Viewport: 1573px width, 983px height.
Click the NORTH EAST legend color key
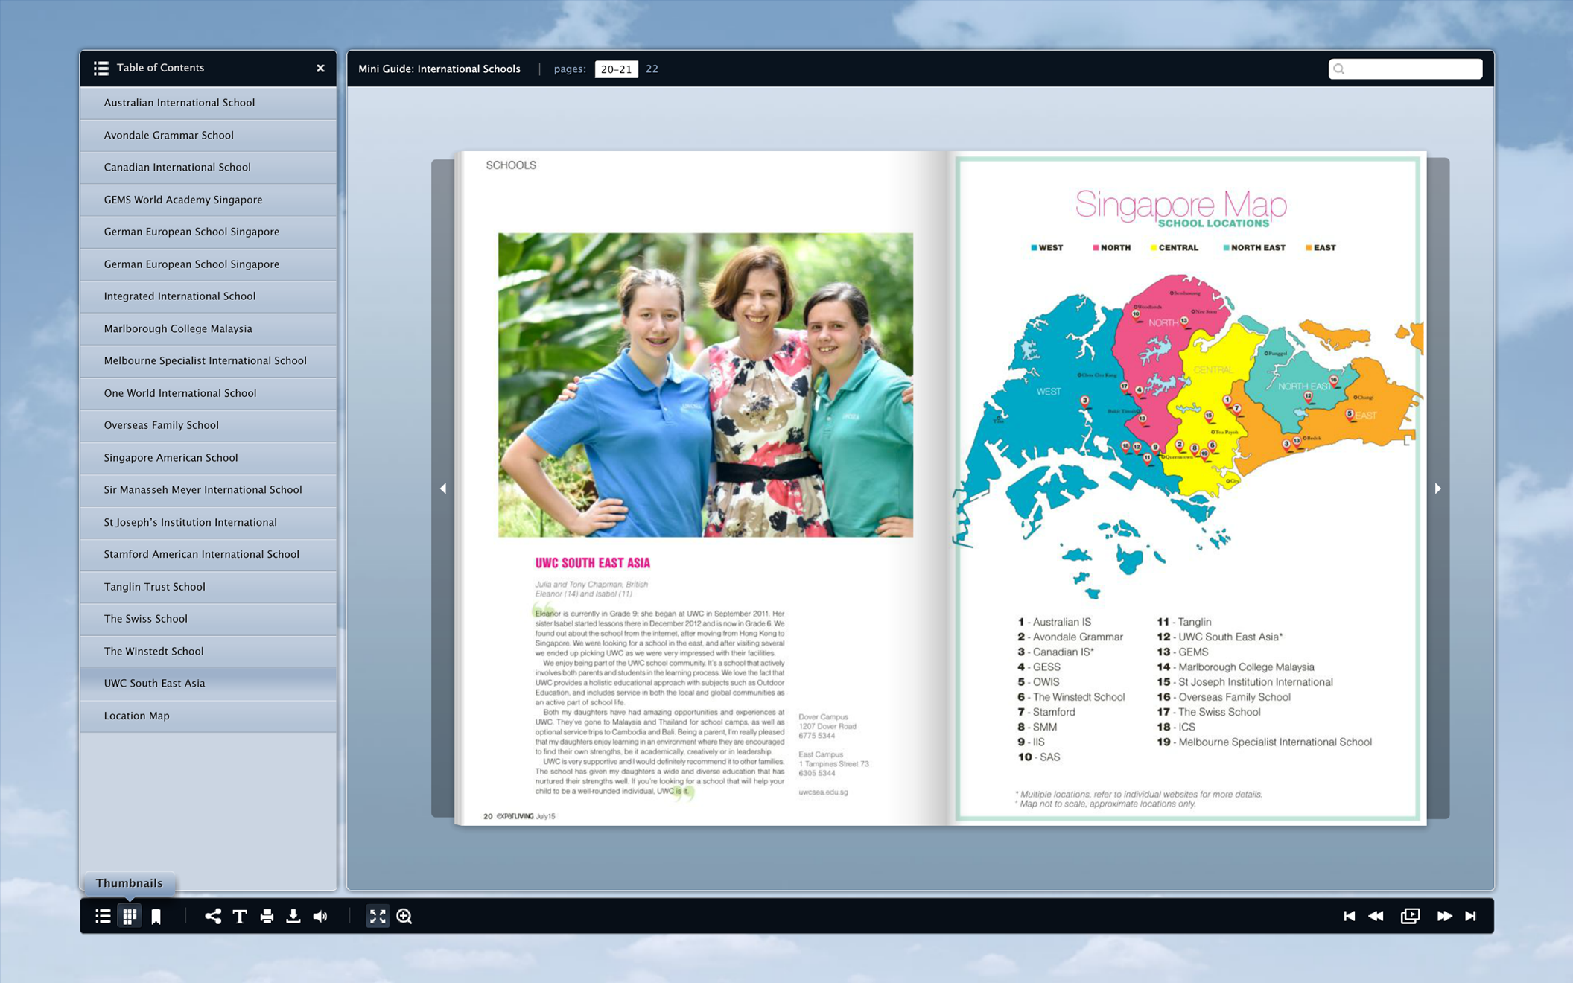(1254, 248)
